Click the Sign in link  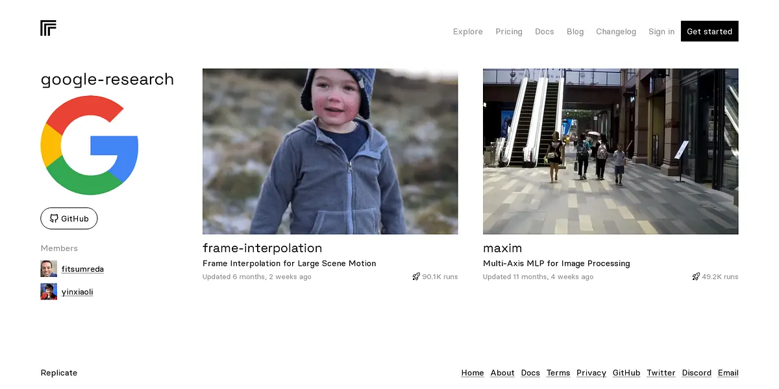[x=662, y=32]
